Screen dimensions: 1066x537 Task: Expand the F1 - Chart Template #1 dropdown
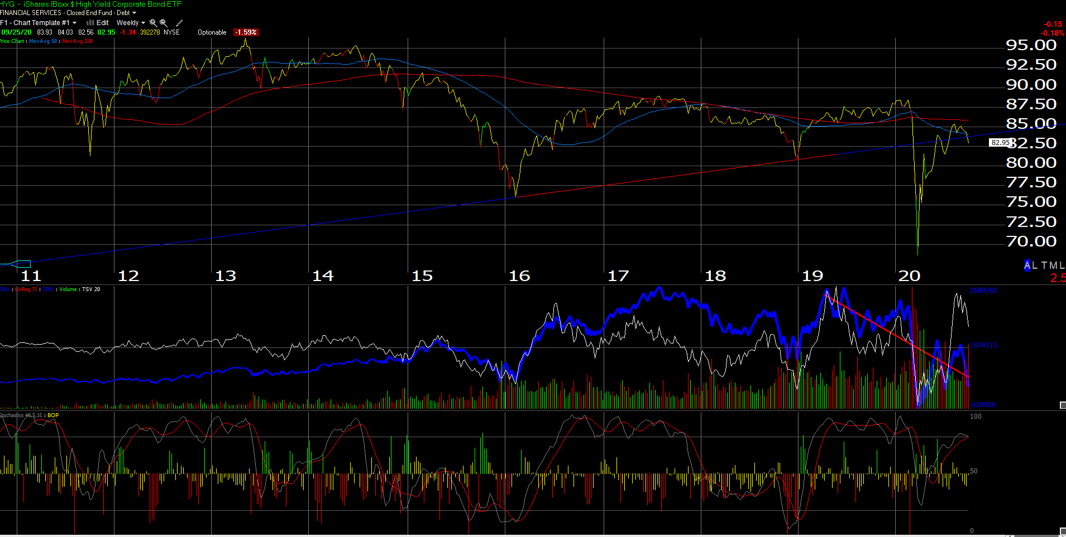click(x=39, y=23)
